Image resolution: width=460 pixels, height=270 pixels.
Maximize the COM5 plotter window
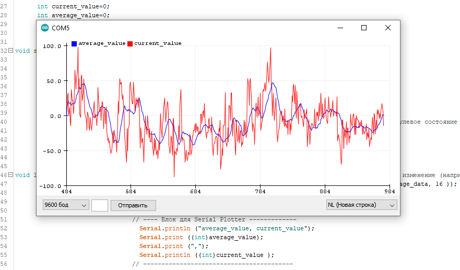(364, 28)
